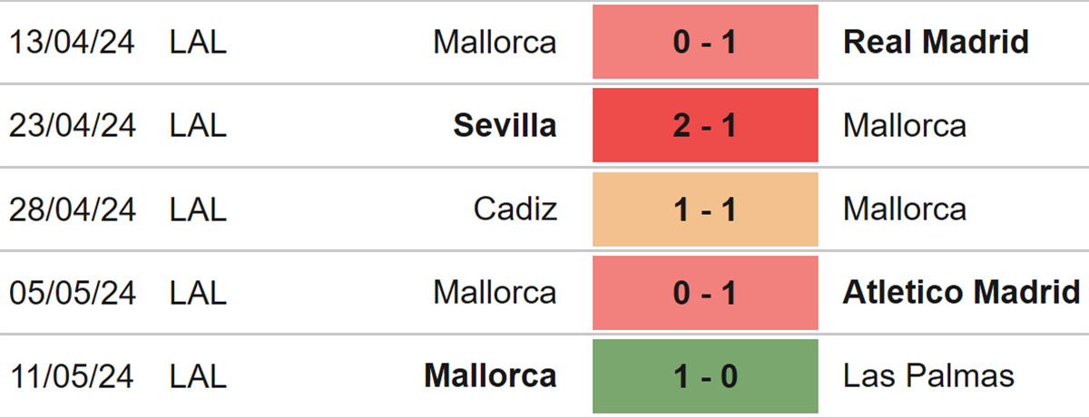Select the 1 - 1 Cadiz draw score
Viewport: 1089px width, 418px height.
[705, 209]
